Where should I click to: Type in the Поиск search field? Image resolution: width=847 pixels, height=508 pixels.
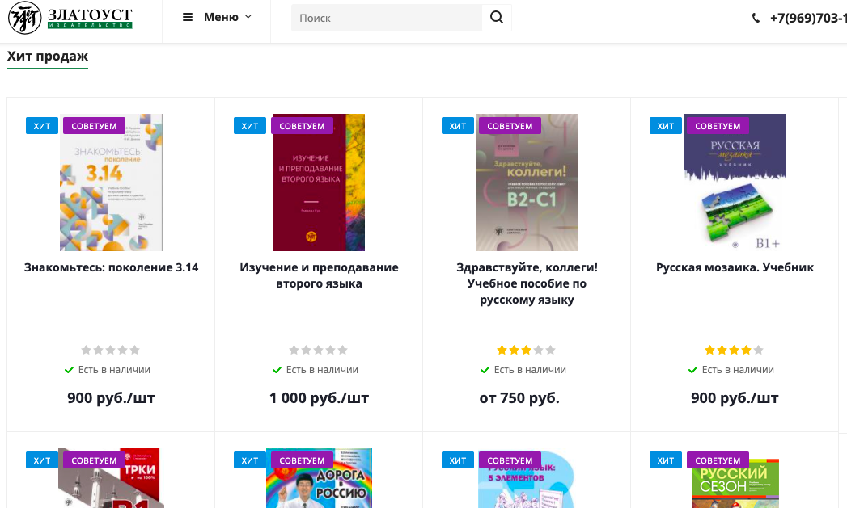pos(387,18)
